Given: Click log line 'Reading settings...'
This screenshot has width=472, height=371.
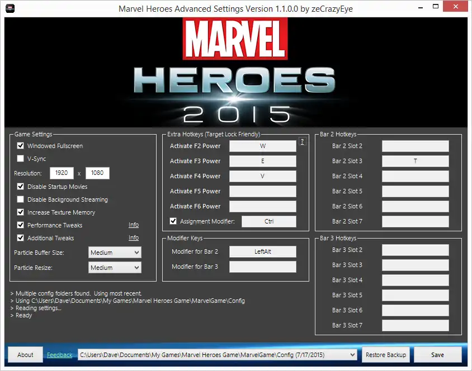Looking at the screenshot, I should (36, 308).
